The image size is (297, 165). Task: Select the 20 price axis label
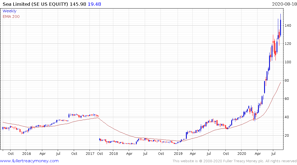[x=287, y=135]
